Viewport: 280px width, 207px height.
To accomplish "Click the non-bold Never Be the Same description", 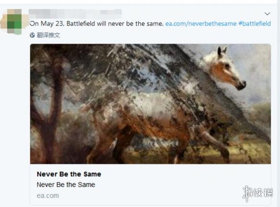I will point(66,184).
